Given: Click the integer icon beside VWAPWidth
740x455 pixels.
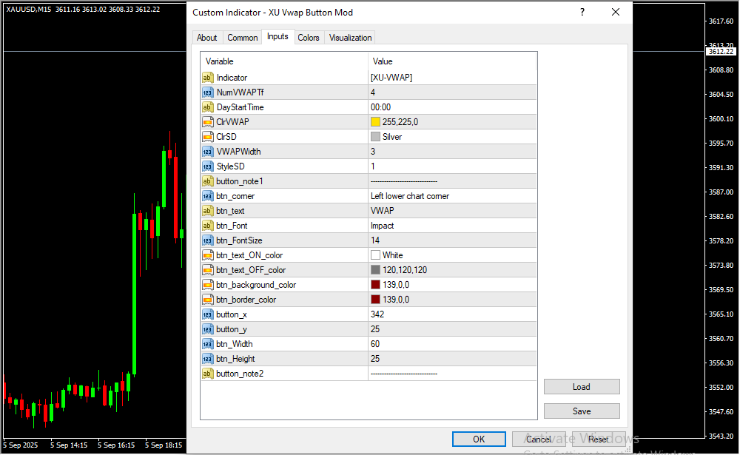Looking at the screenshot, I should (x=208, y=152).
